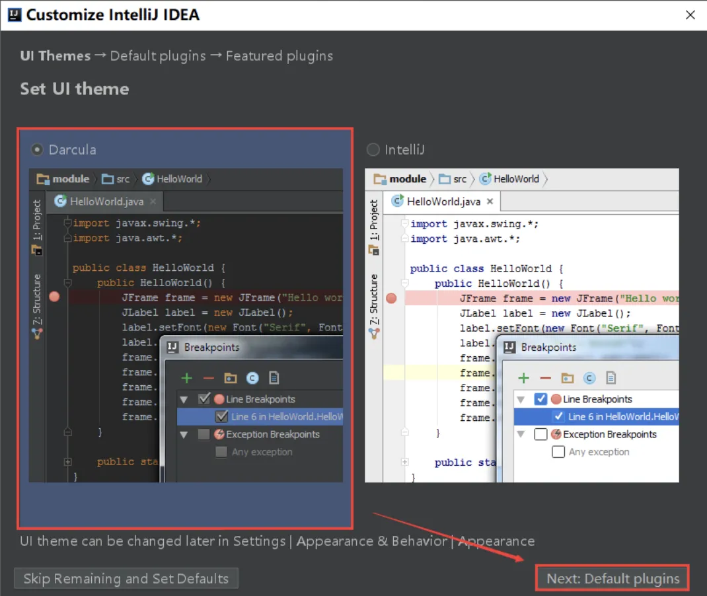Click the red breakpoint dot in IntelliJ gutter

click(x=391, y=297)
